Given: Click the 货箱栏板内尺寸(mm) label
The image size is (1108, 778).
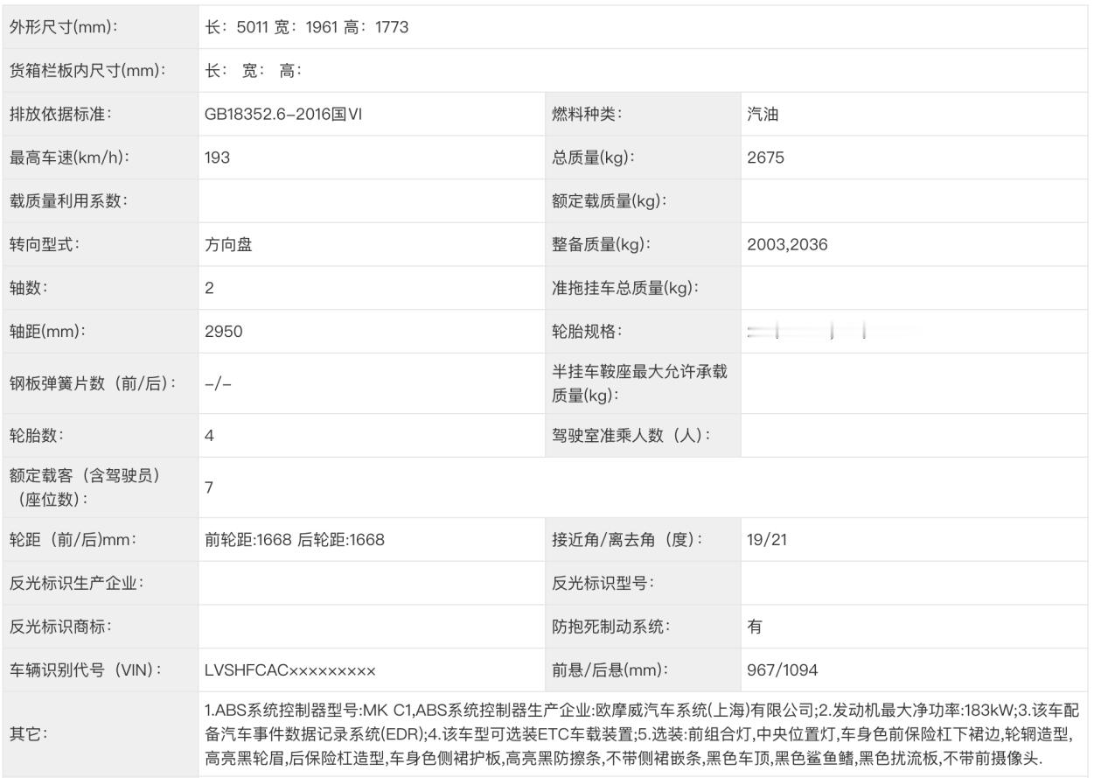Looking at the screenshot, I should (x=87, y=71).
